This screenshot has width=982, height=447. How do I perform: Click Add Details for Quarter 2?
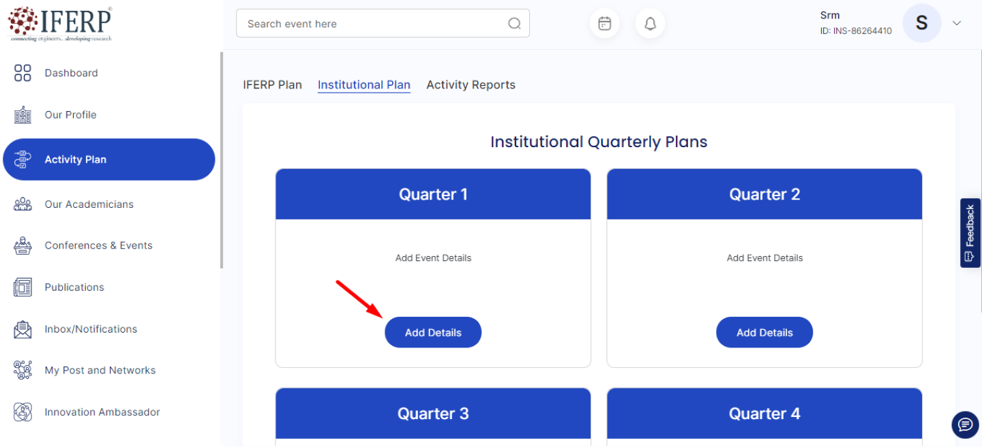(x=764, y=333)
